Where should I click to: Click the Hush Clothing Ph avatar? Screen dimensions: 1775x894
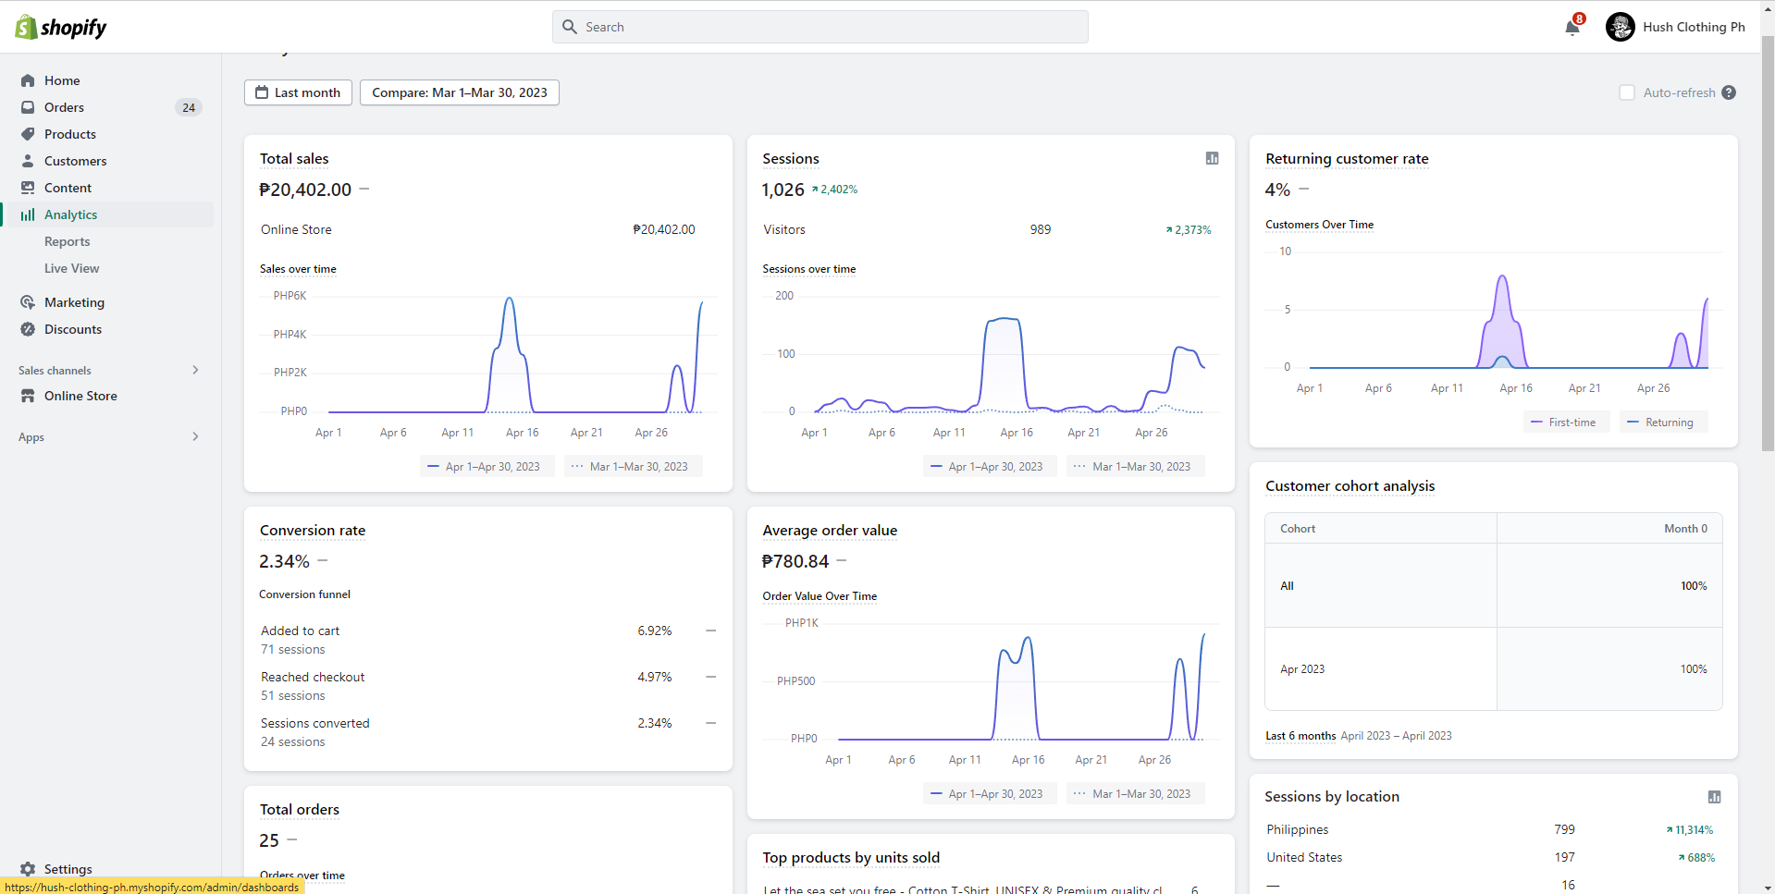click(x=1620, y=27)
